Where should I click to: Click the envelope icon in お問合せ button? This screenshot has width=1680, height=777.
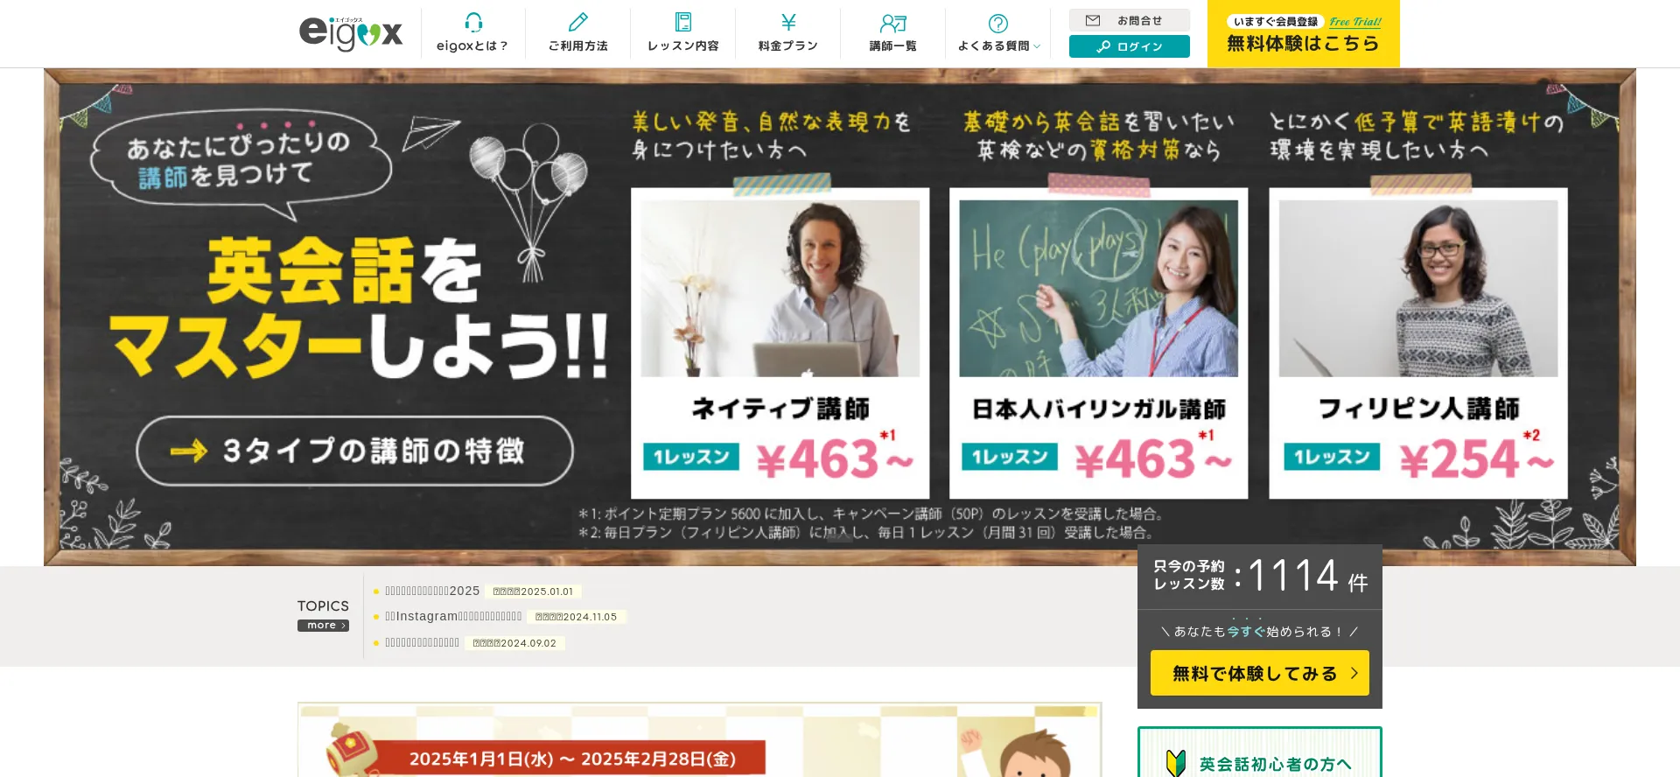coord(1093,20)
